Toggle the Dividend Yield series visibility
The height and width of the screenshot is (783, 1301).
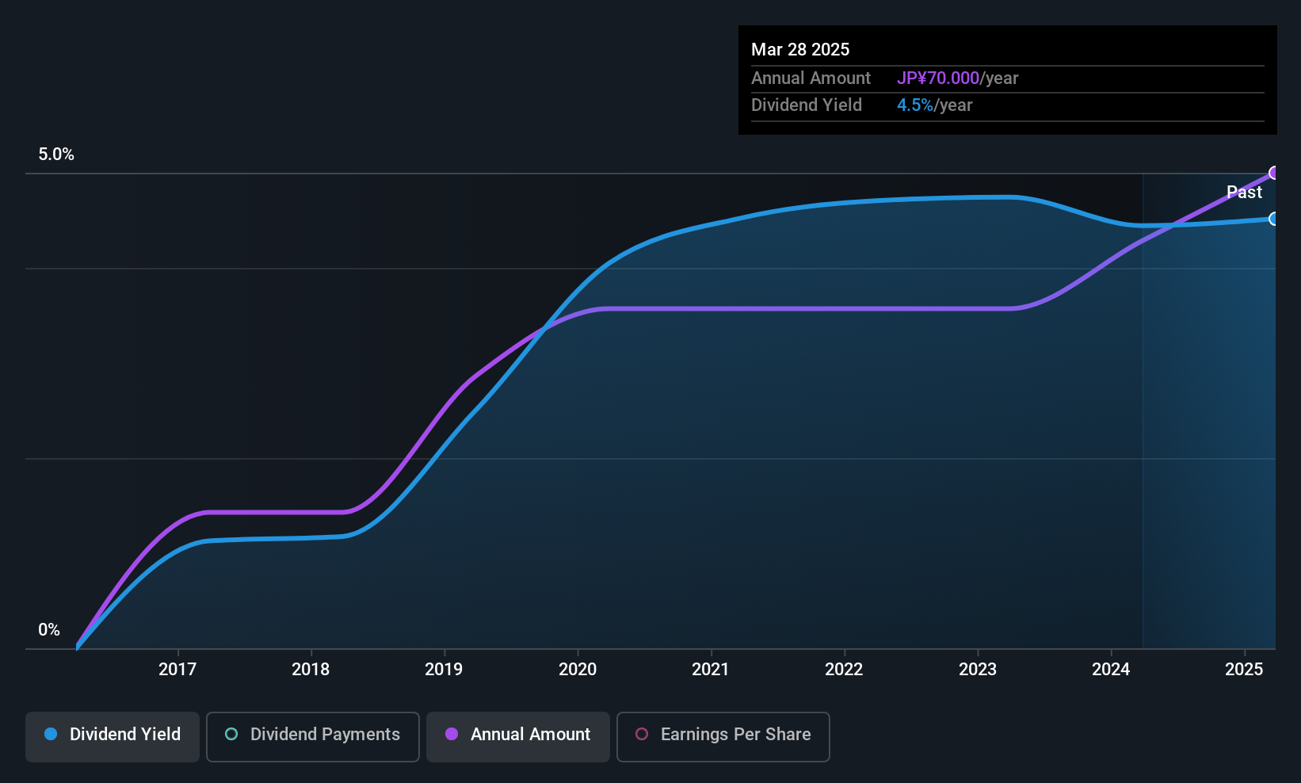[x=112, y=735]
